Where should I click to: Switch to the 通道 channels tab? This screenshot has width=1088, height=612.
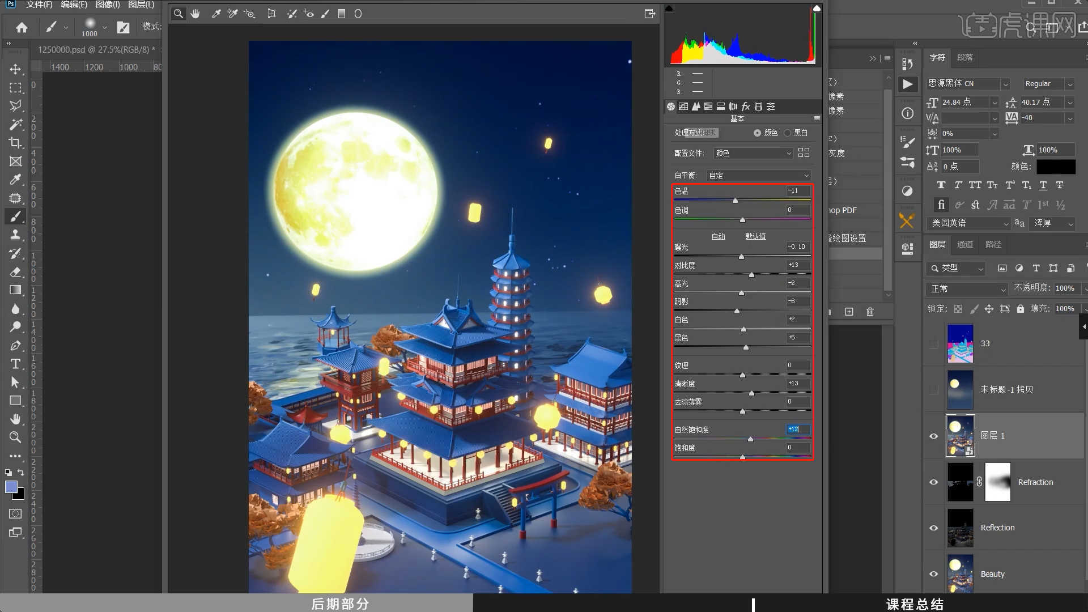[x=966, y=244]
